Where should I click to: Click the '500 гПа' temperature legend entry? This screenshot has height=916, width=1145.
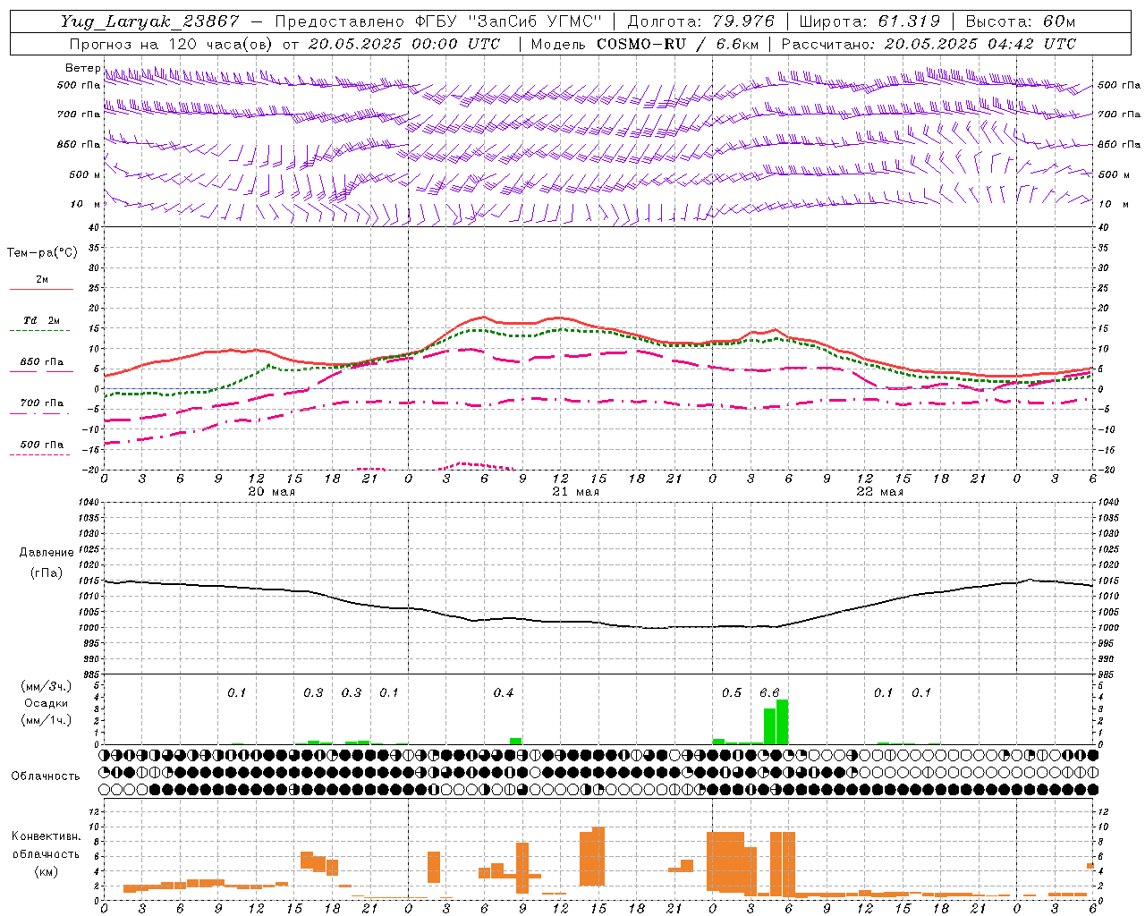42,445
